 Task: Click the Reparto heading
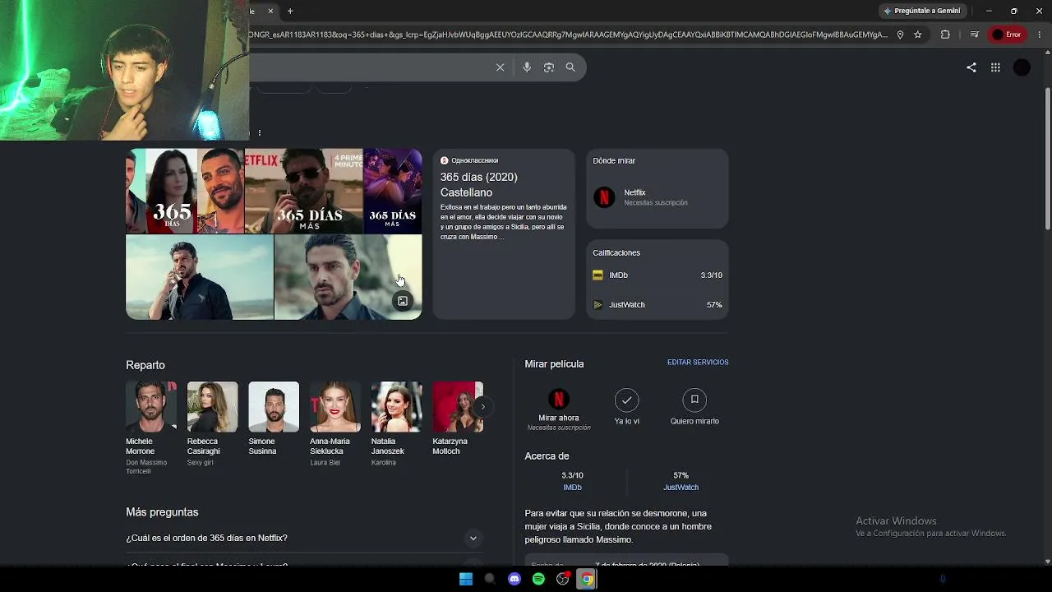tap(145, 365)
